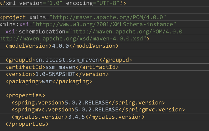Click the springmvc.version value 5.0.2.RELEASE
The image size is (209, 131).
point(96,110)
